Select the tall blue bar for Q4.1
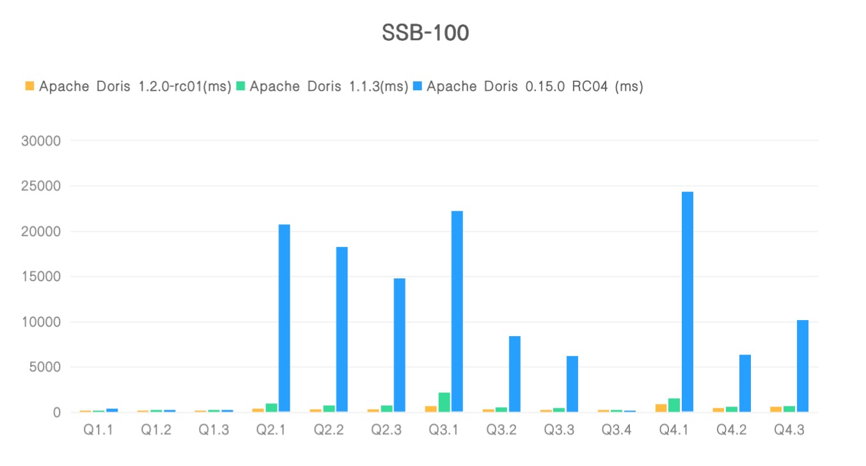This screenshot has height=466, width=866. click(x=688, y=301)
